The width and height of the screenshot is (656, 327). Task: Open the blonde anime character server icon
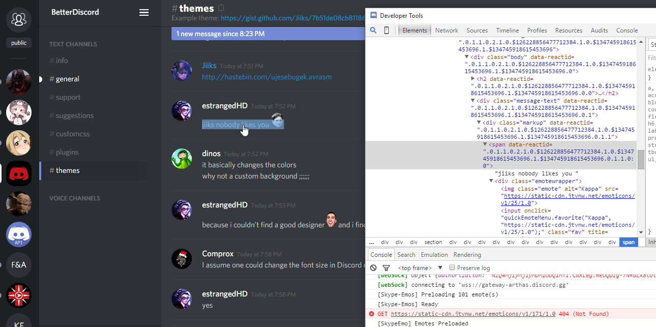[x=19, y=143]
